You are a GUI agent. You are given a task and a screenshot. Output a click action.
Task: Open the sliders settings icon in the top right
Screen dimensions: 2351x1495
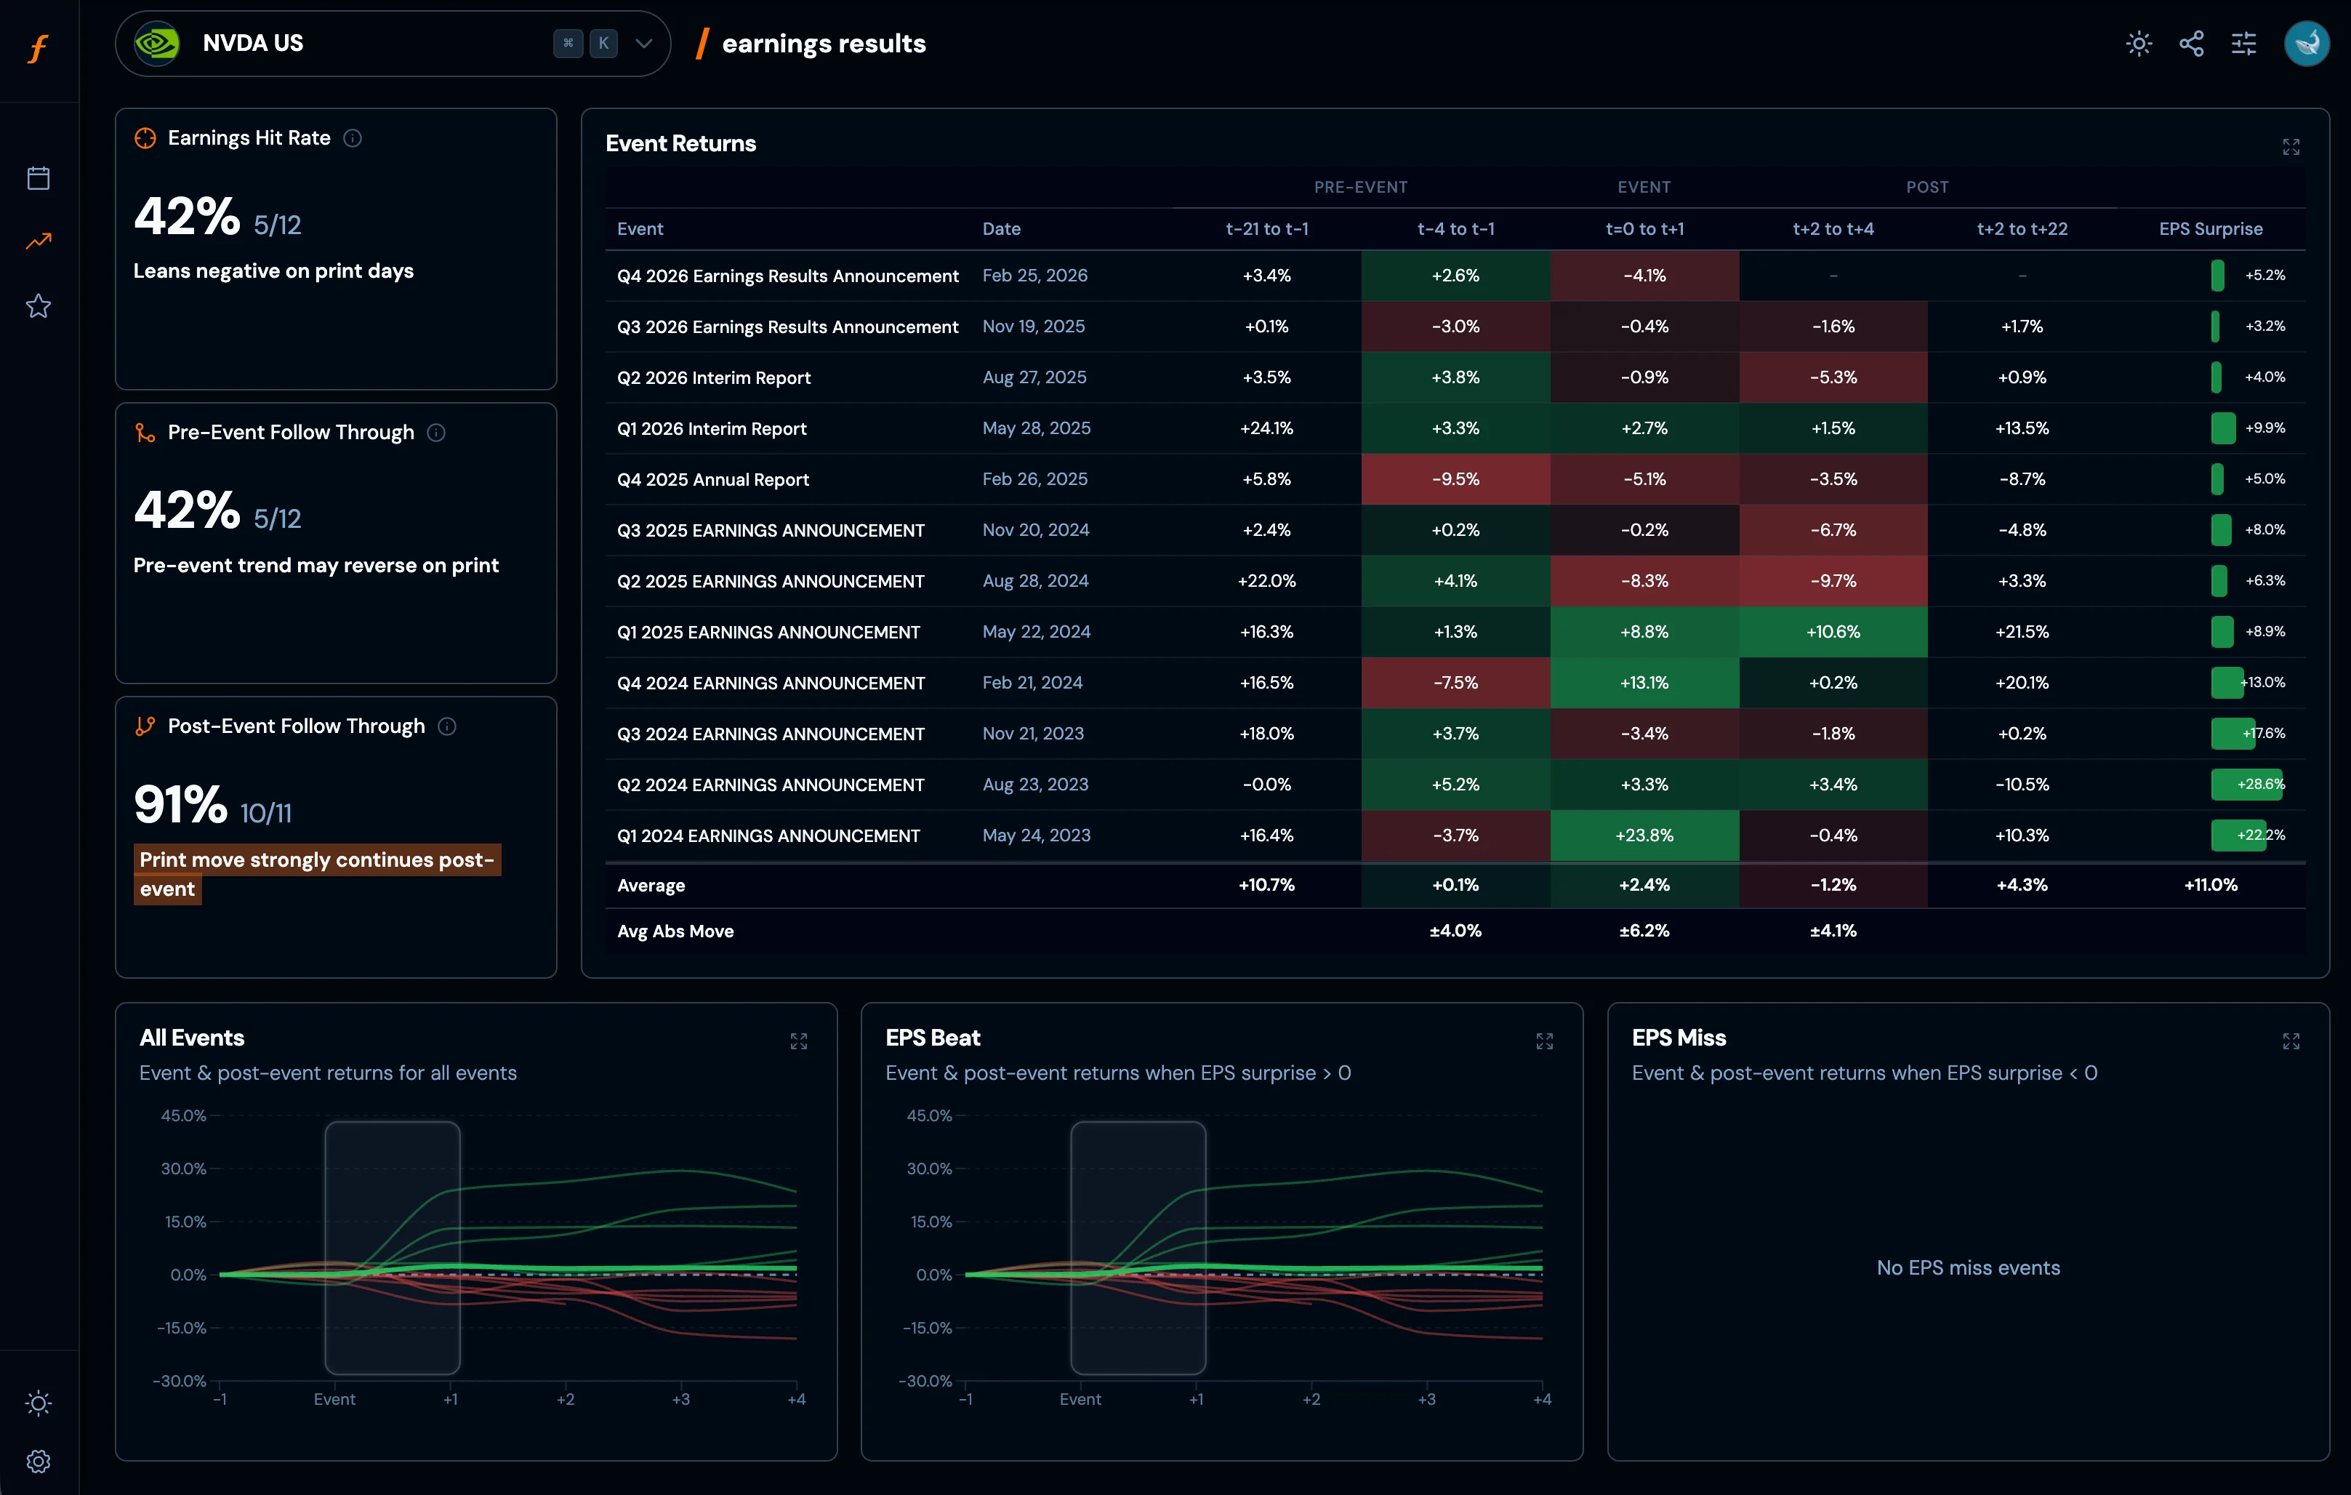pos(2243,43)
